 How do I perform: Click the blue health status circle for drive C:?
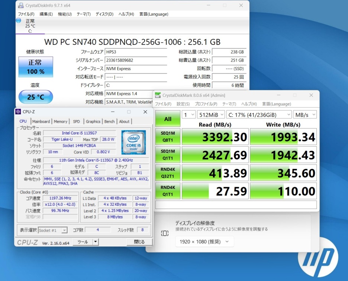point(19,21)
